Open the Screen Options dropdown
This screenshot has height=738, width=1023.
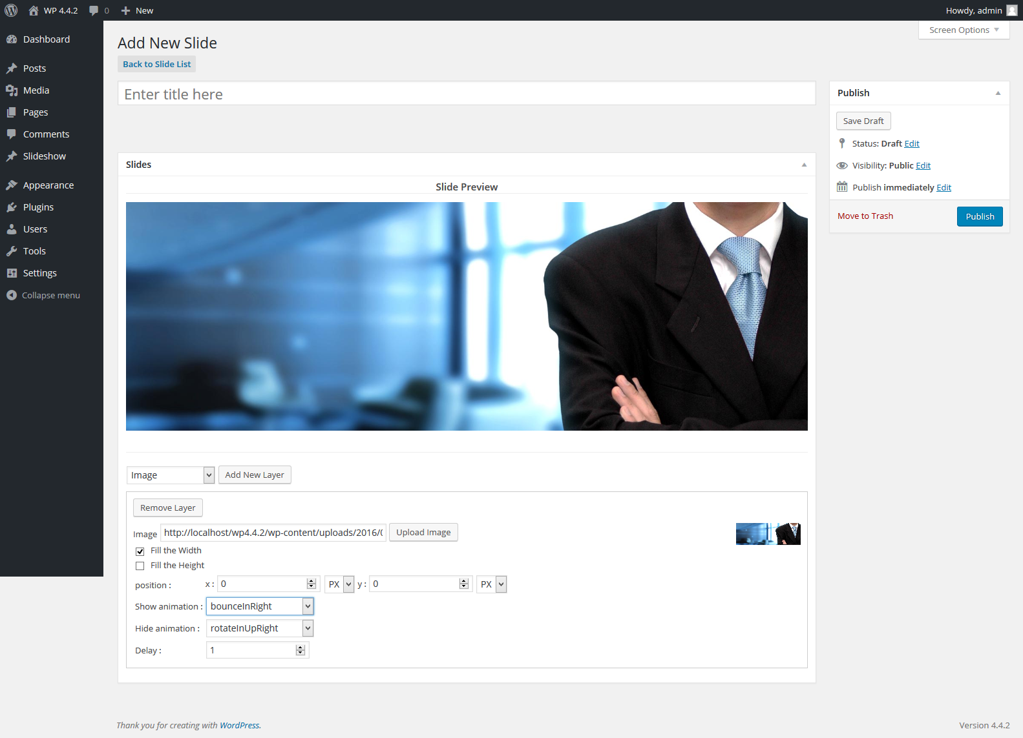tap(964, 30)
